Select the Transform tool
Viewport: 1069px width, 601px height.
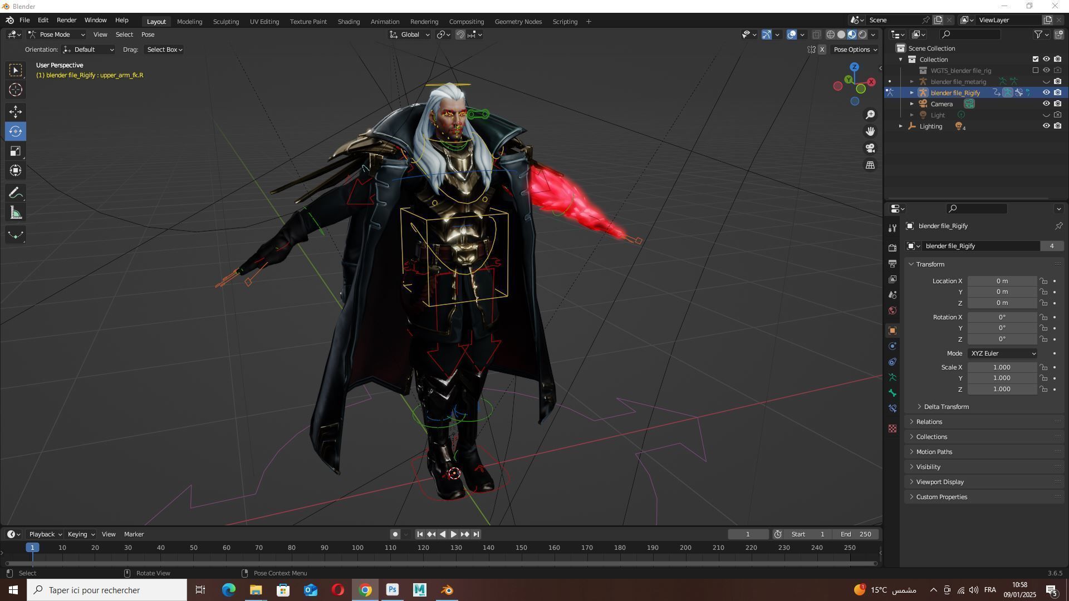point(16,171)
